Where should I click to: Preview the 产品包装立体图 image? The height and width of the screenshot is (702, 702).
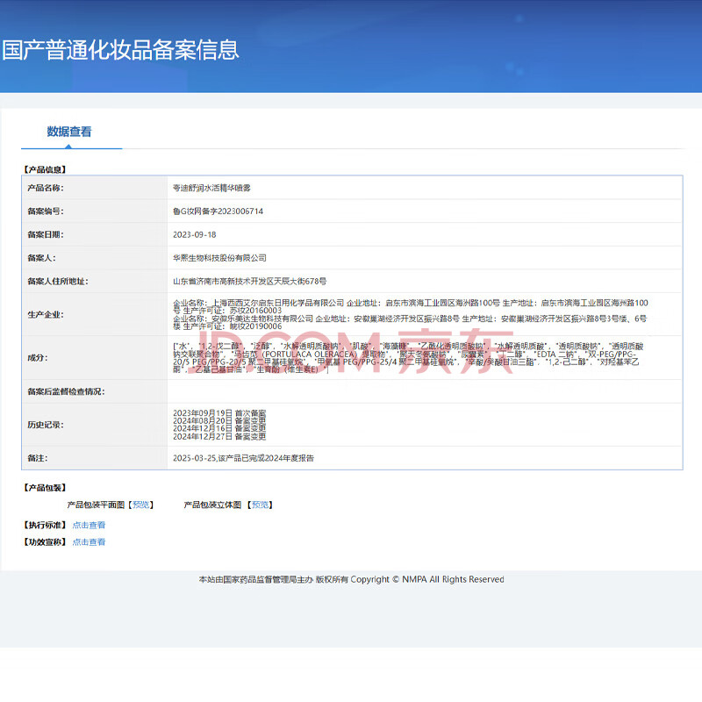(x=259, y=505)
